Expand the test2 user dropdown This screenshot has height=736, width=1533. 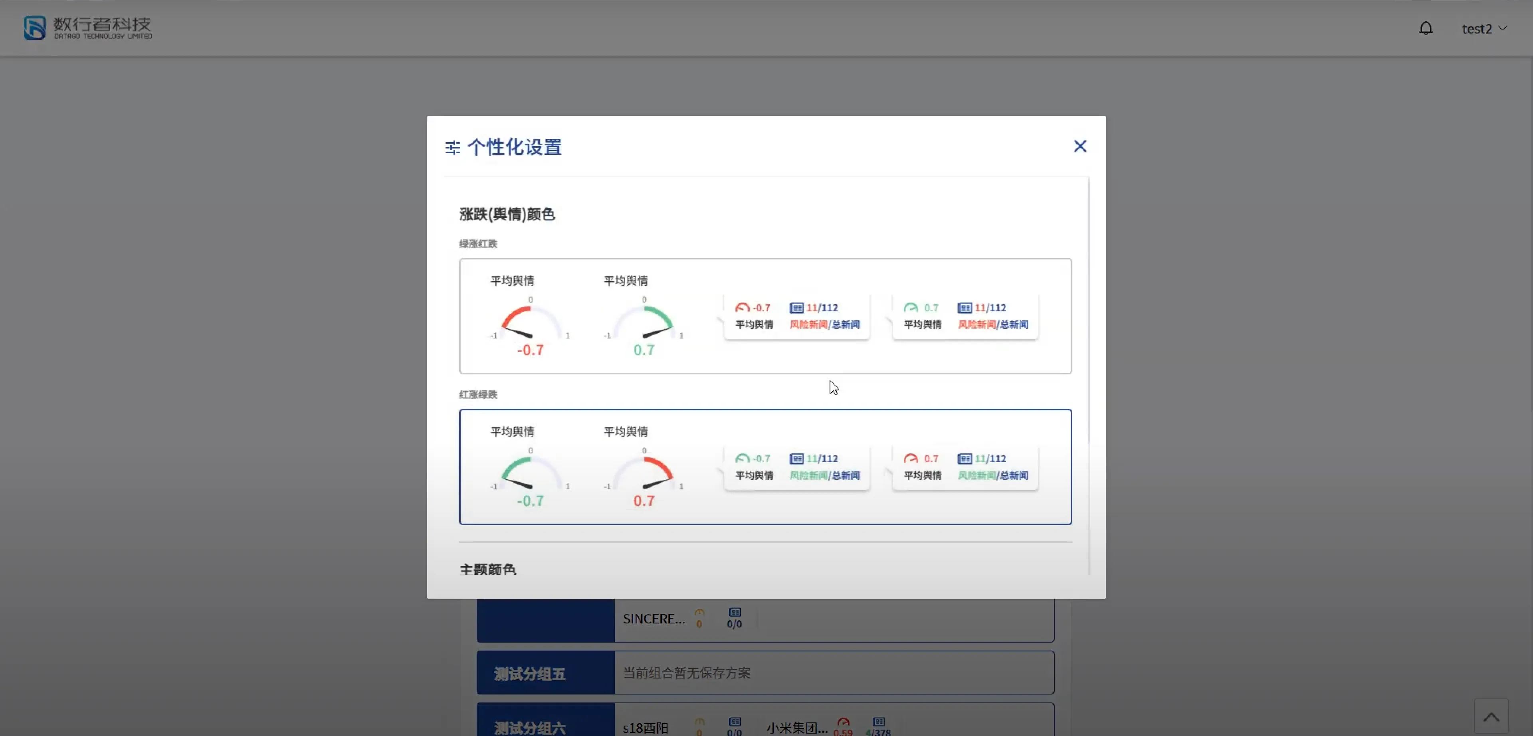pos(1483,29)
